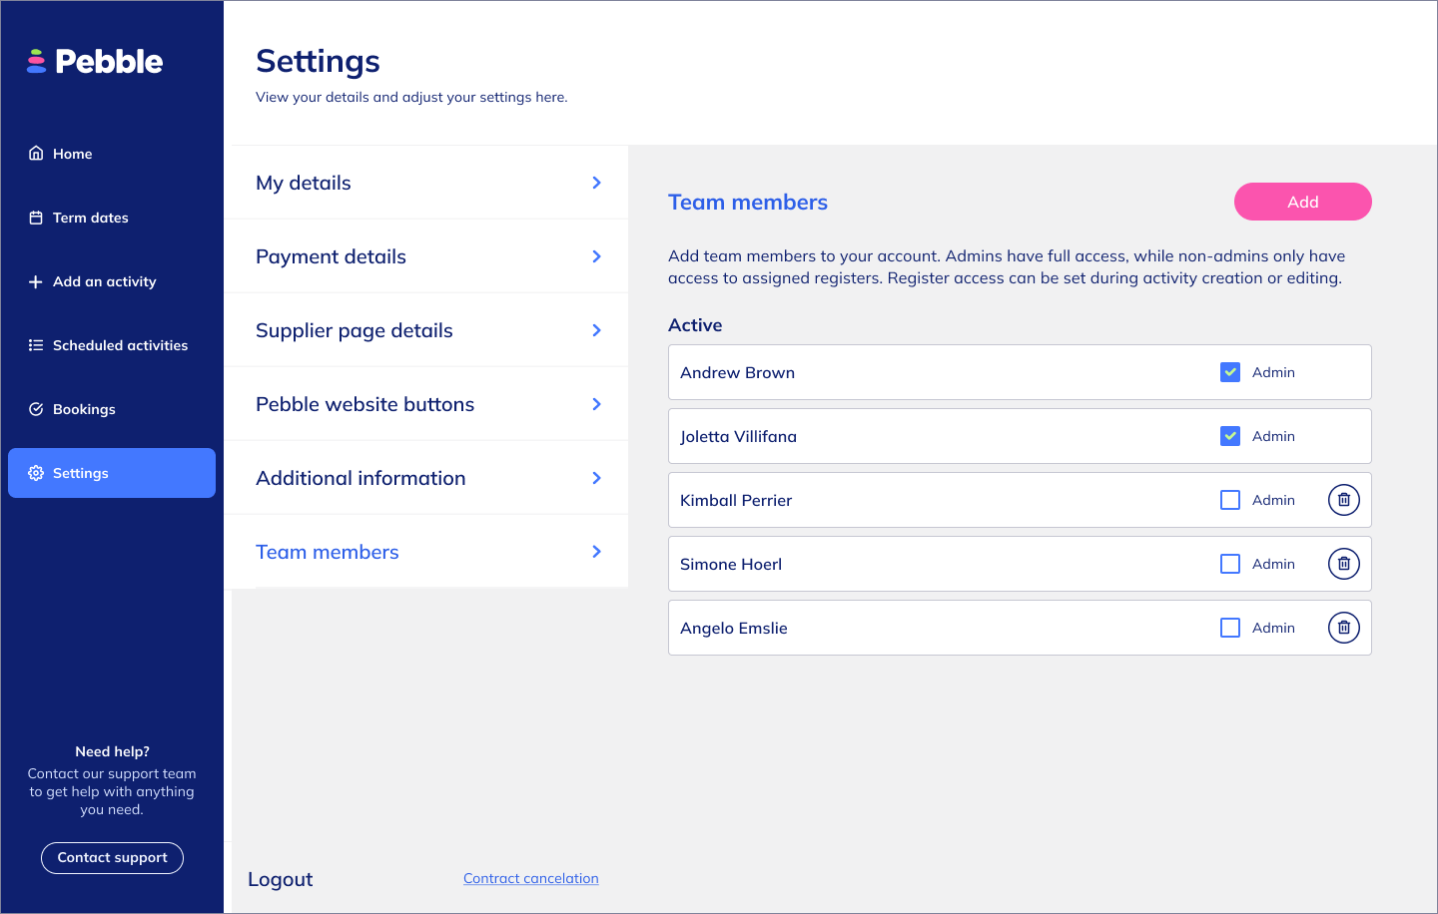Enable Admin for Kimball Perrier
1438x914 pixels.
point(1230,500)
